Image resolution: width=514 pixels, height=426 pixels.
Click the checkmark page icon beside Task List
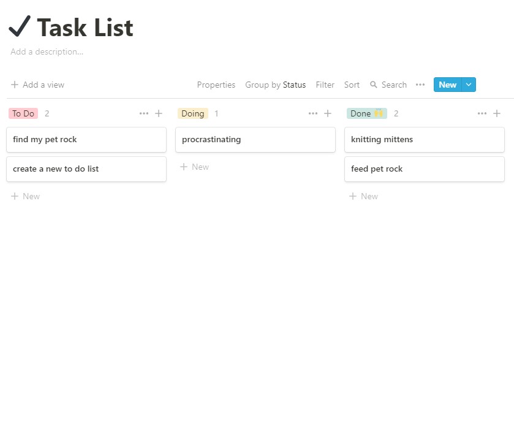(19, 26)
